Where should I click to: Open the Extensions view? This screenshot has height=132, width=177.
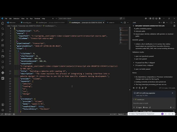(3, 45)
